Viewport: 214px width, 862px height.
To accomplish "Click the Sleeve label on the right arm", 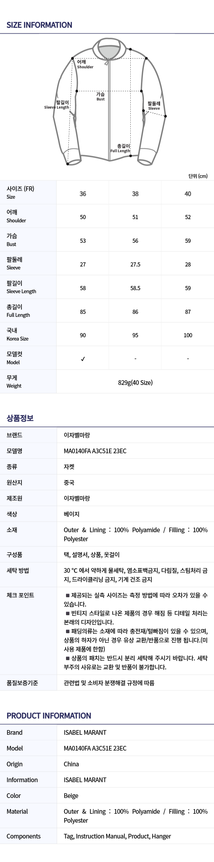I will (x=154, y=106).
